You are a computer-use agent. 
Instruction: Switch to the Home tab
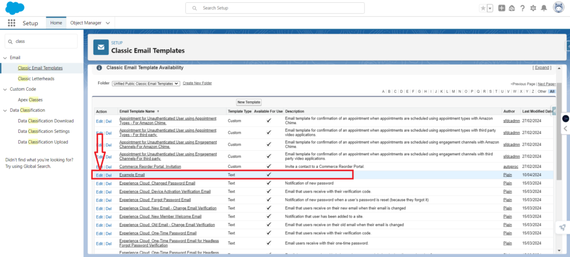pyautogui.click(x=56, y=23)
